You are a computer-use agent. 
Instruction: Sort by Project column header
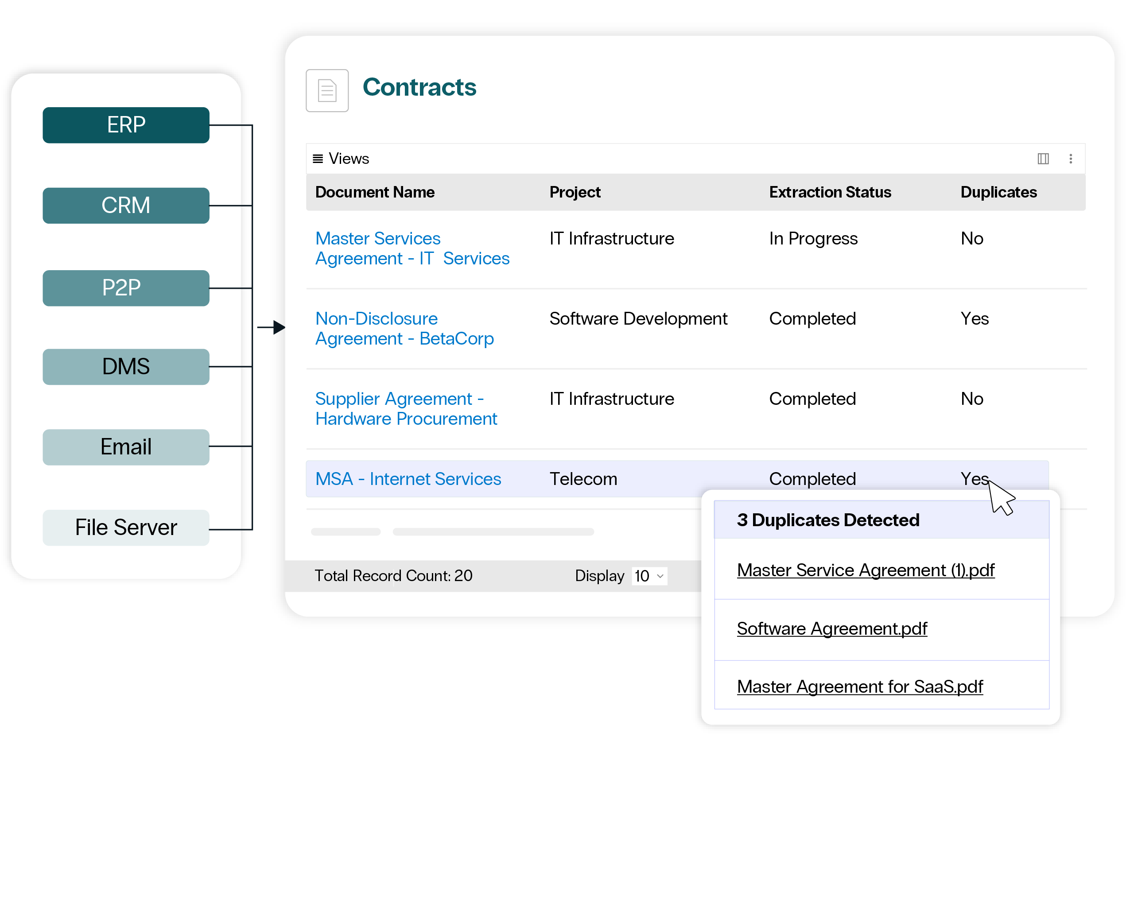[575, 192]
